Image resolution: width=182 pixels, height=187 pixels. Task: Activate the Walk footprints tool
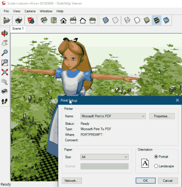click(x=4, y=101)
